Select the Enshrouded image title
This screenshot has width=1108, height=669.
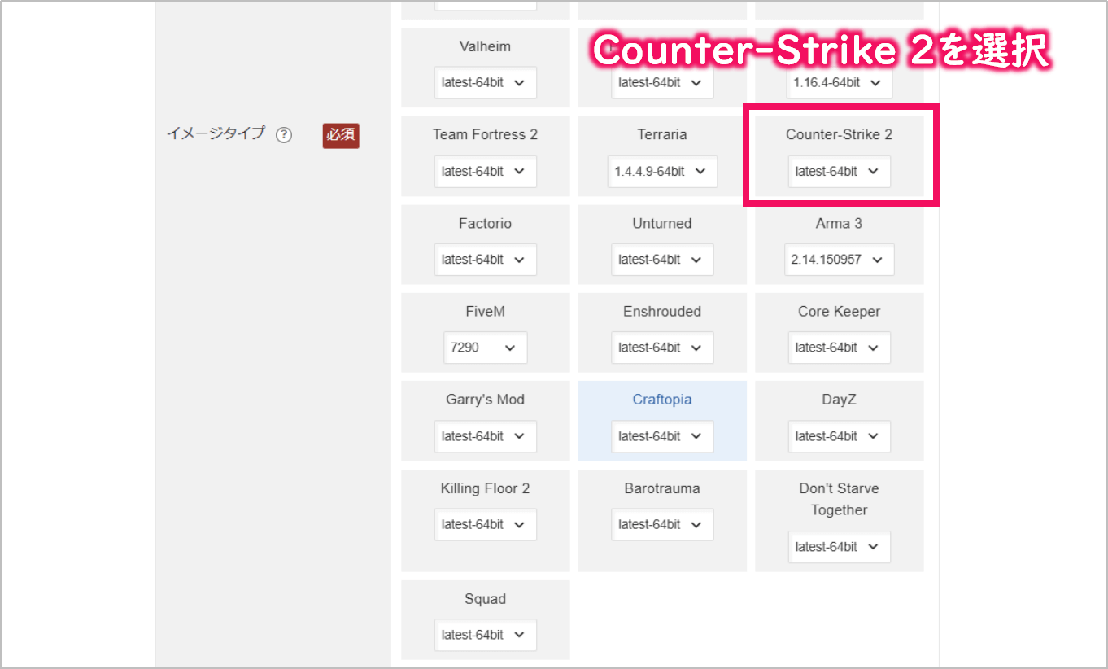point(662,311)
